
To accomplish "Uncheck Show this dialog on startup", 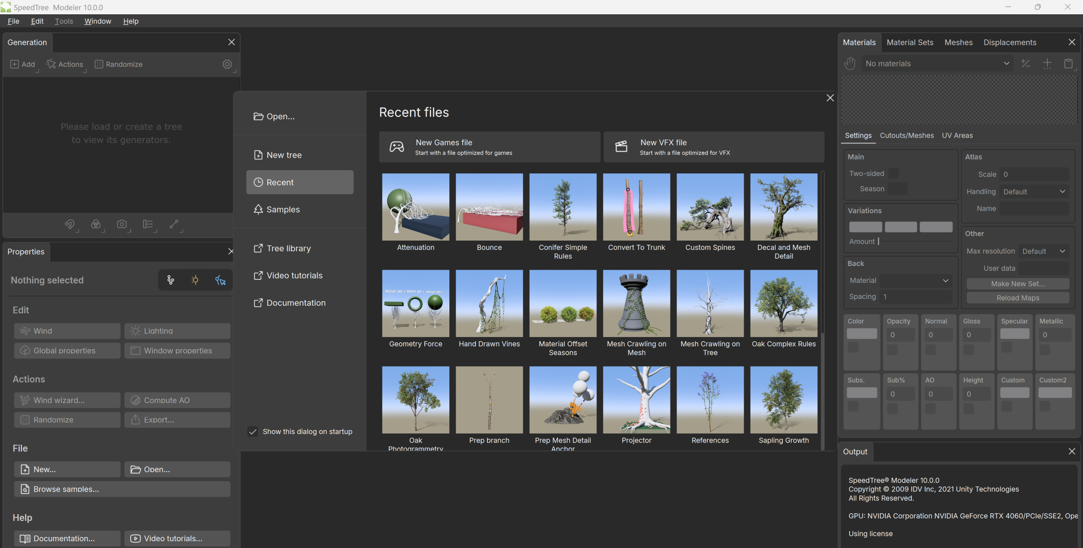I will [x=253, y=432].
